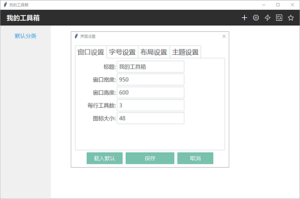This screenshot has height=199, width=300.
Task: Select the 默认分类 category in sidebar
Action: (x=25, y=36)
